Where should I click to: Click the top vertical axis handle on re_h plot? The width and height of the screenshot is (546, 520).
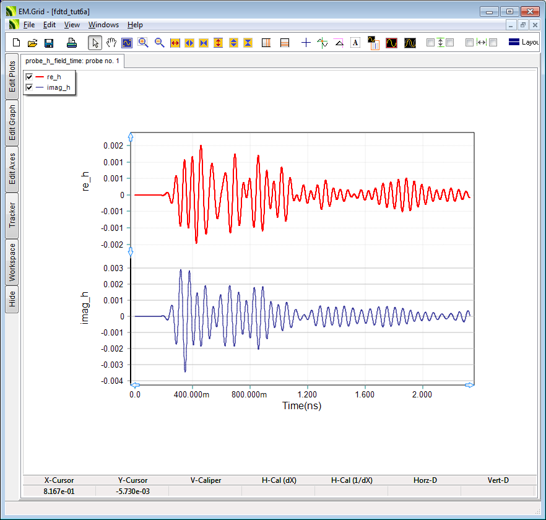tap(130, 136)
